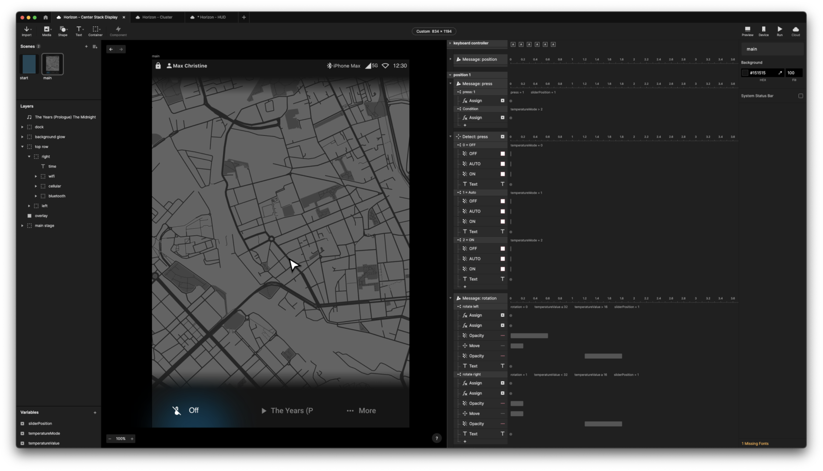Click the lock icon on canvas
Screen dimensions: 823x471
coord(158,66)
